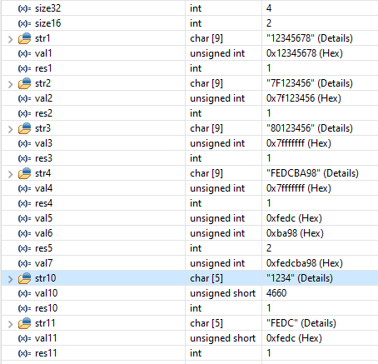The height and width of the screenshot is (364, 378).
Task: Click the res3 variable icon
Action: point(24,158)
